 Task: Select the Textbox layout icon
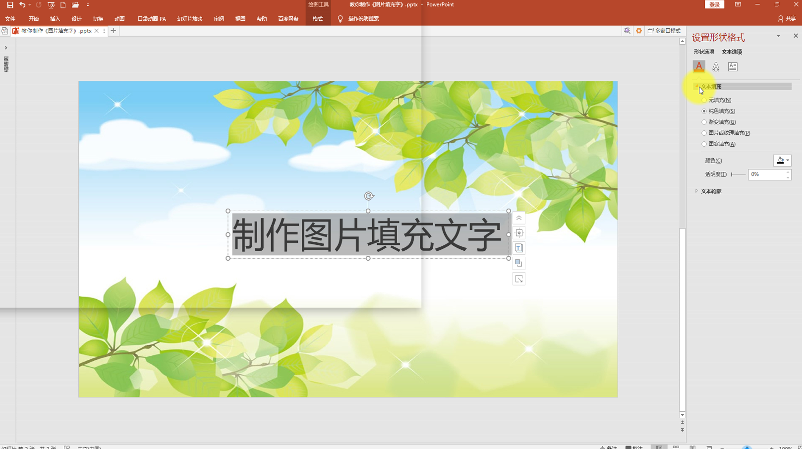click(x=733, y=66)
